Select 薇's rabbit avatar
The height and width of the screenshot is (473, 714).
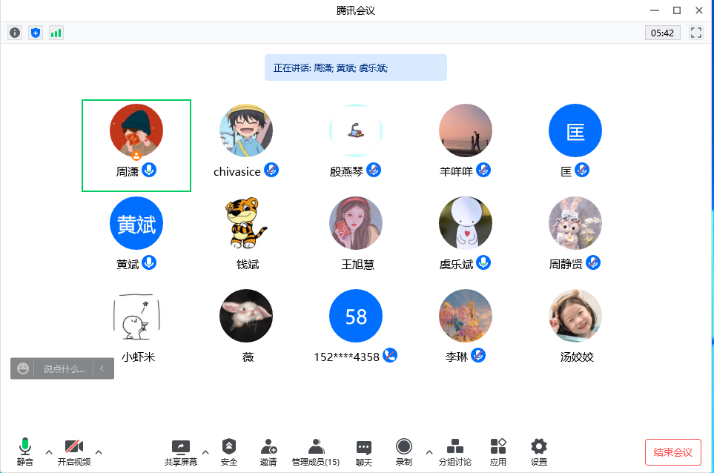click(246, 316)
